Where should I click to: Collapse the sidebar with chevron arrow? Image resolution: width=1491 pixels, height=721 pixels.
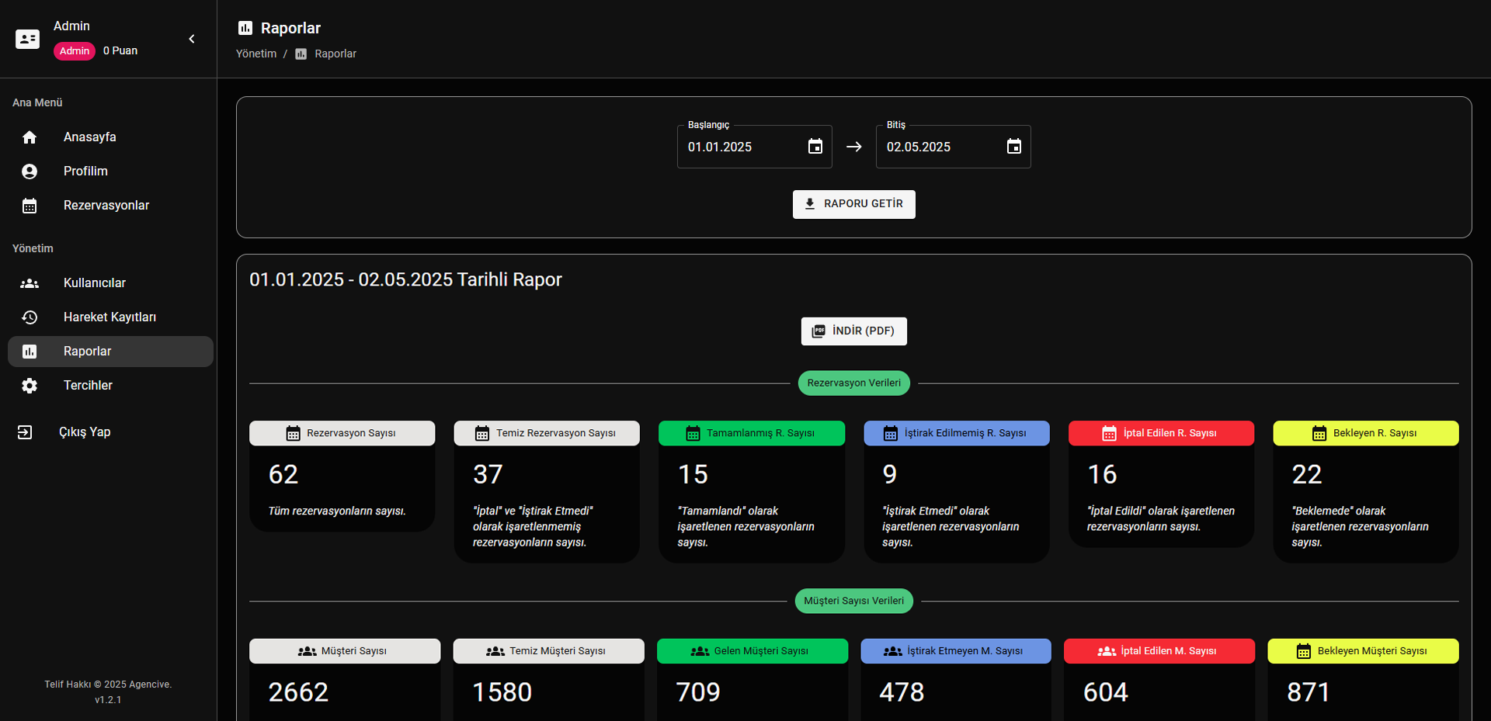point(192,39)
